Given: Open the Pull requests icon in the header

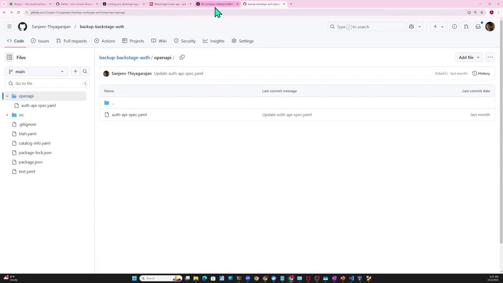Looking at the screenshot, I should (466, 27).
